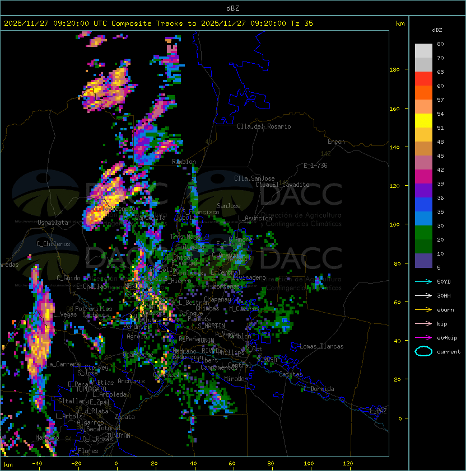Click the pink bip arrow in legend

click(x=423, y=323)
